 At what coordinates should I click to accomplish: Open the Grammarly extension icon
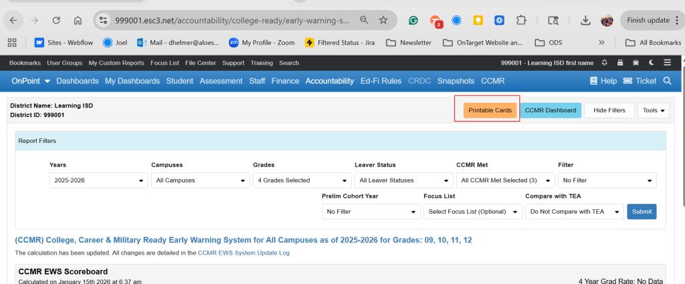414,20
